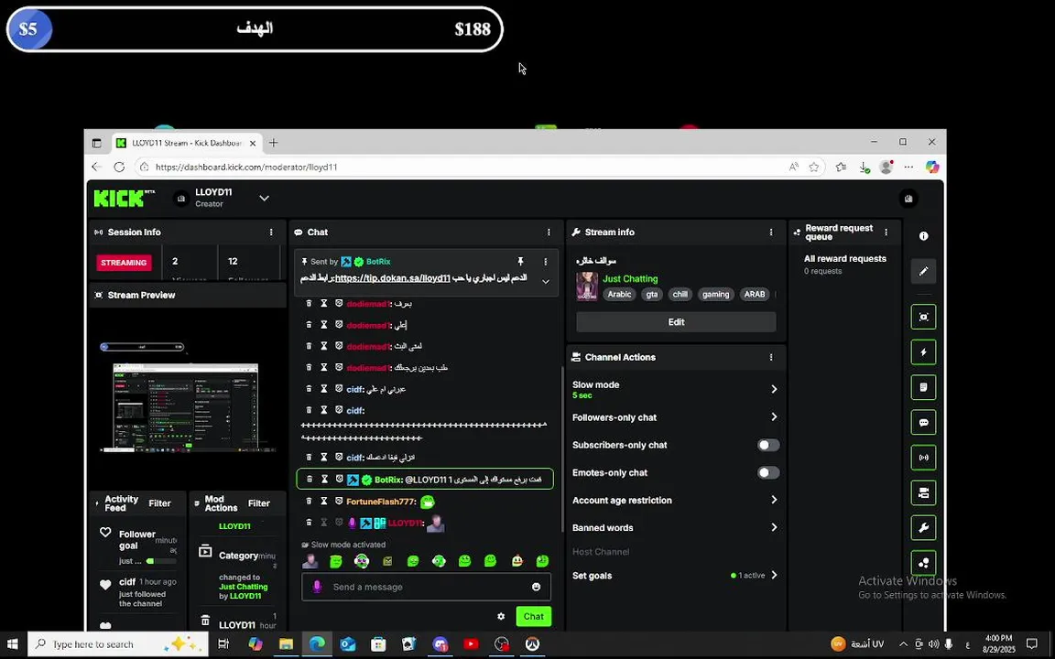The height and width of the screenshot is (659, 1055).
Task: Expand the LLOYD11 Creator channel dropdown
Action: (x=265, y=199)
